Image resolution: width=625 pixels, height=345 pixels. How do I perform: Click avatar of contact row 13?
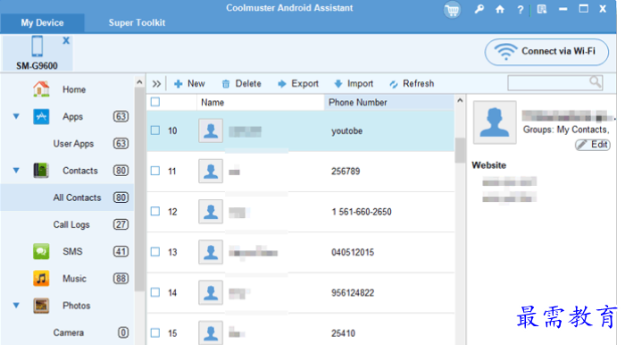211,252
